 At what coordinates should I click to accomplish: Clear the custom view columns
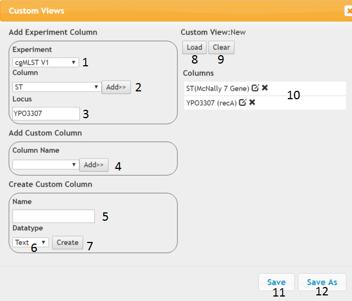221,47
